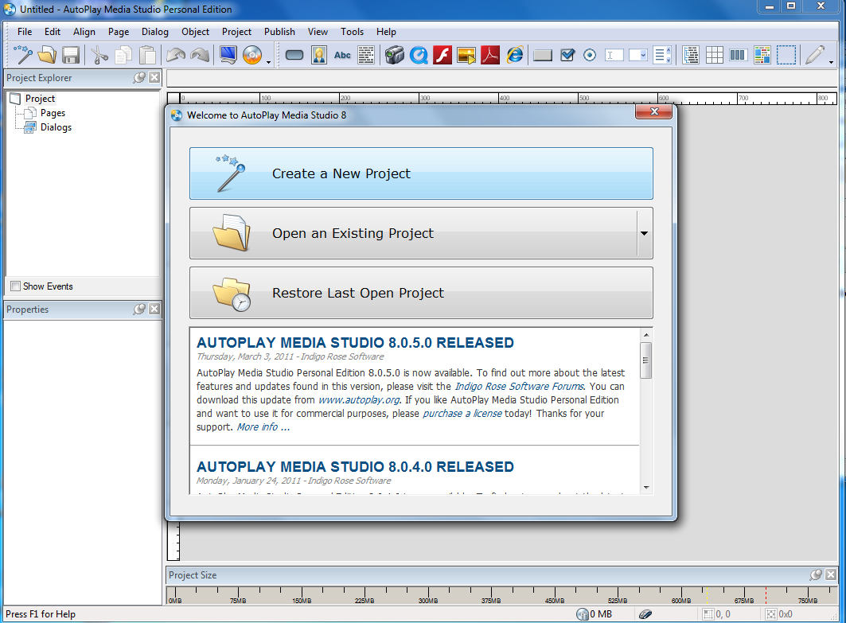
Task: Open the Align menu
Action: pos(84,32)
